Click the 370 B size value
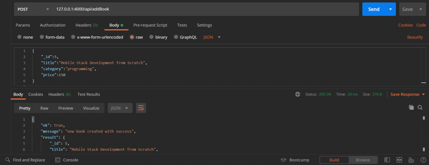 [x=377, y=94]
